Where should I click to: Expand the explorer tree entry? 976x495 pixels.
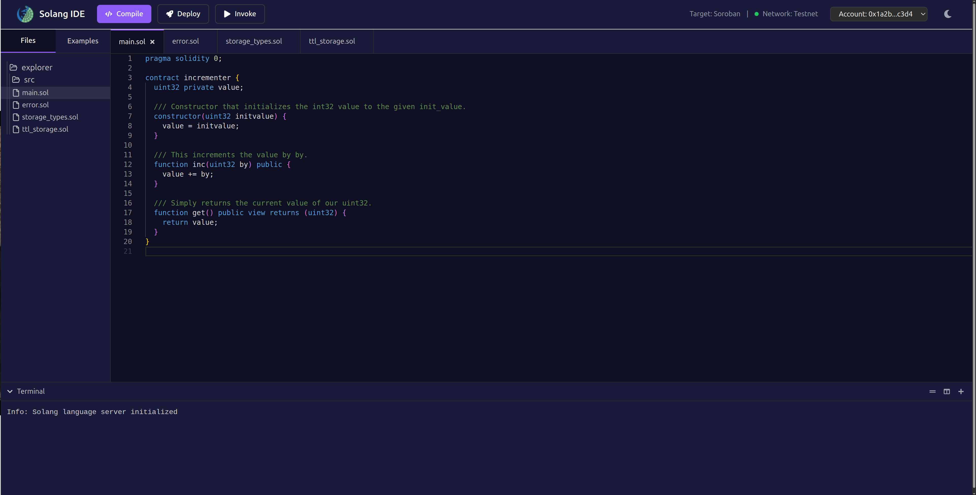(x=37, y=67)
